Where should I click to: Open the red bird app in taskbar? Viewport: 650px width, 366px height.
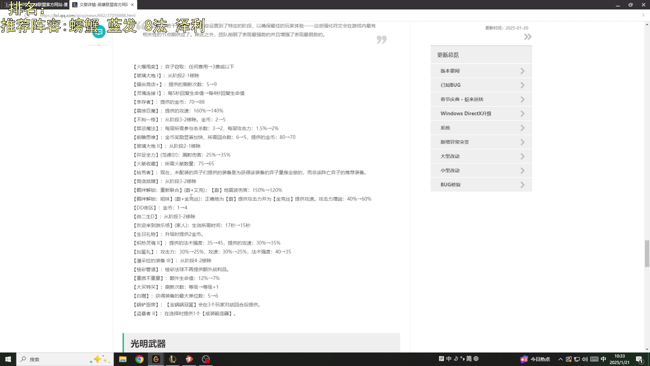189,359
